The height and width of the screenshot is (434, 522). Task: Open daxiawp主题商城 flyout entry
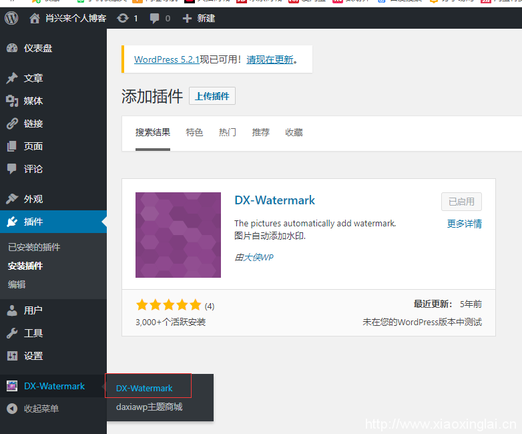(x=149, y=407)
